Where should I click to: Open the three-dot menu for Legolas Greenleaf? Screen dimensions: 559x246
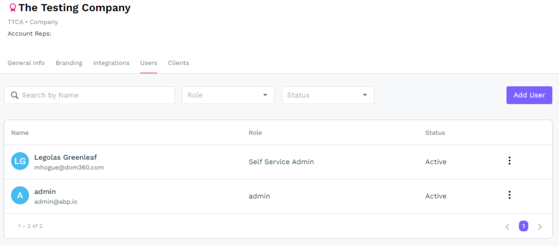coord(509,161)
